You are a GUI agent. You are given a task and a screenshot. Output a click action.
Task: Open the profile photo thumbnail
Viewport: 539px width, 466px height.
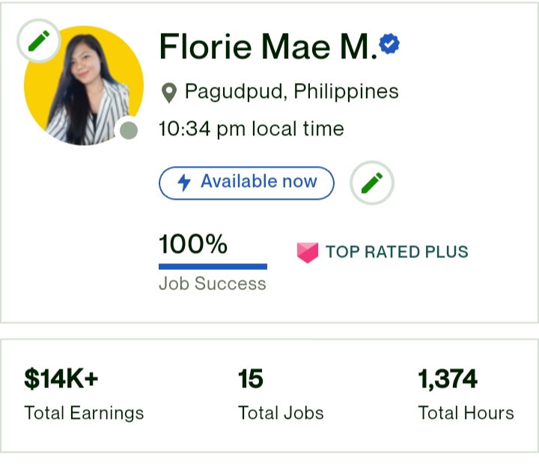(x=84, y=85)
